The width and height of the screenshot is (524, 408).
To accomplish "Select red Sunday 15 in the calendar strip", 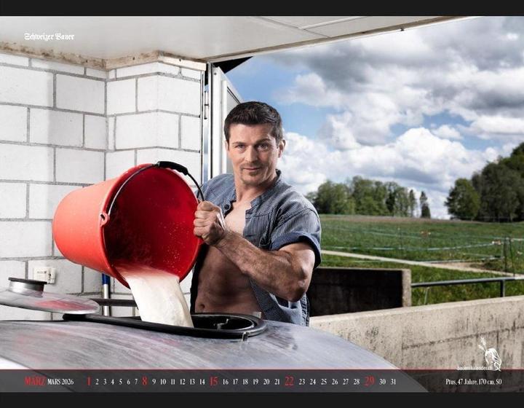I will point(213,381).
